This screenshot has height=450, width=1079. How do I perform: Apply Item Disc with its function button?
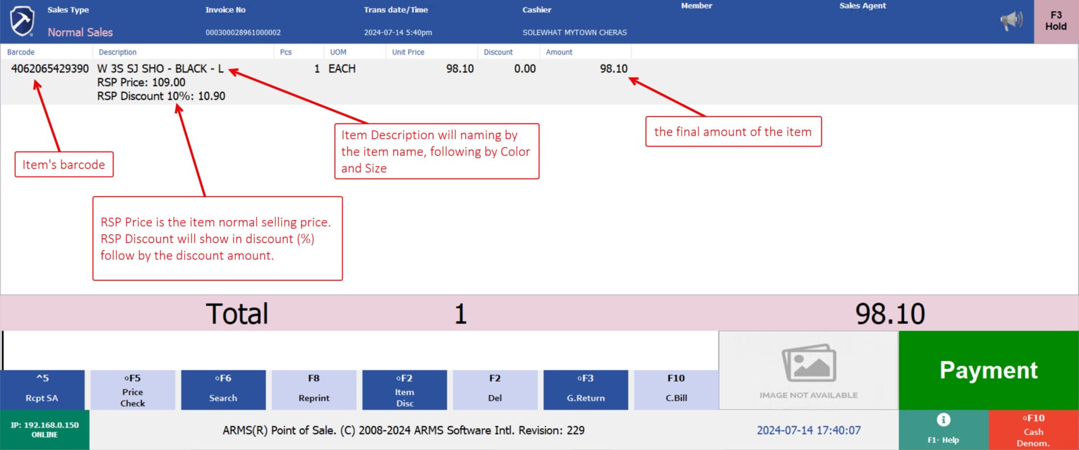404,389
